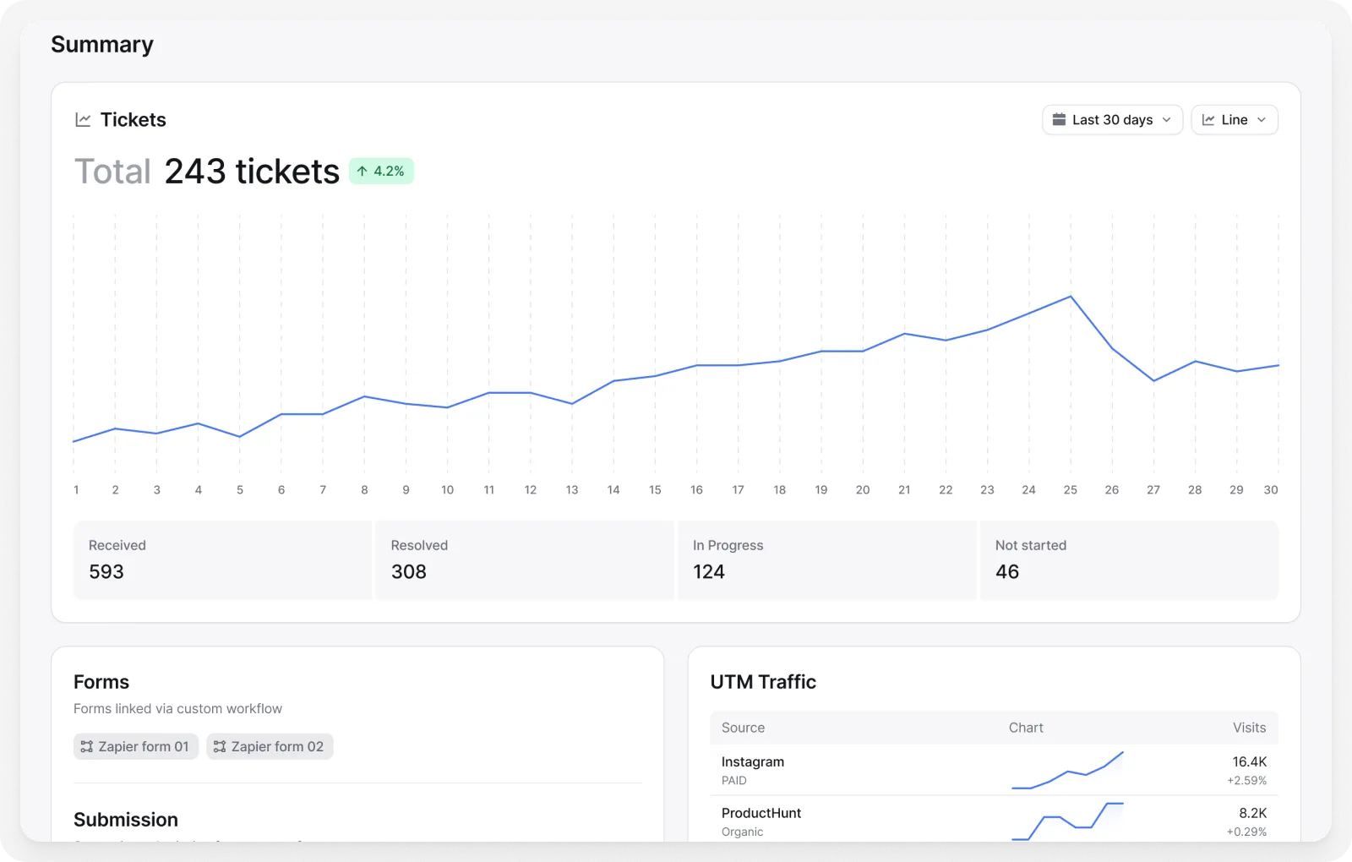Open the Received tickets stat card
This screenshot has height=862, width=1352.
click(x=222, y=560)
